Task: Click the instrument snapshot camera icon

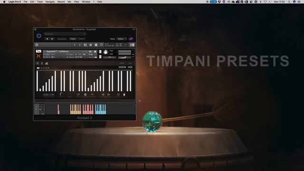Action: click(90, 52)
